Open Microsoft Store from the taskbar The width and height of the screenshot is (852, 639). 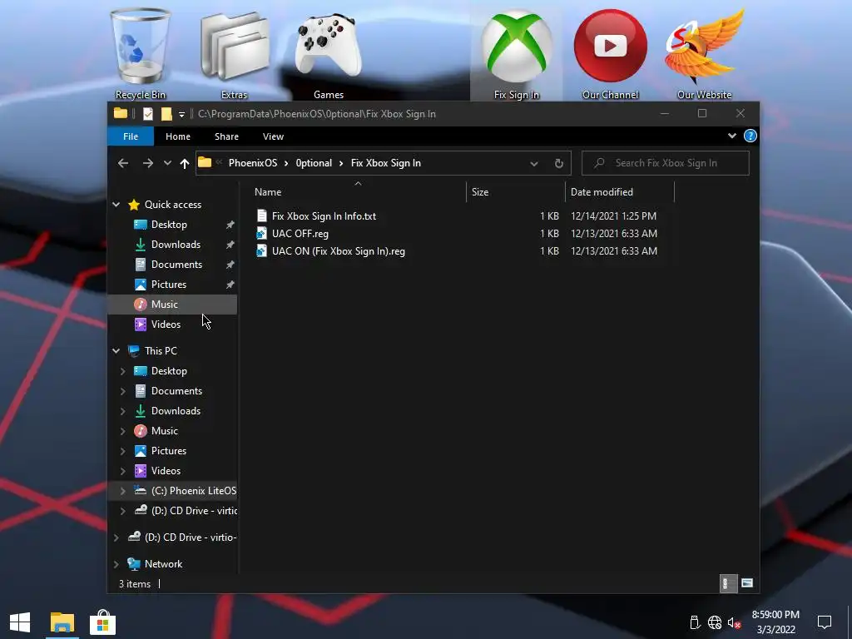(102, 622)
